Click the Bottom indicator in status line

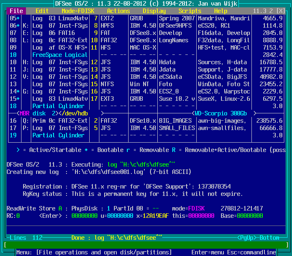269,238
